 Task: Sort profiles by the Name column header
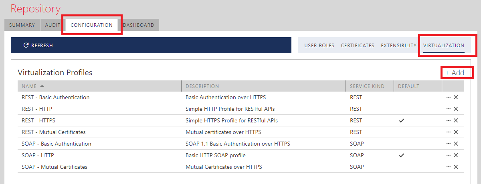29,86
